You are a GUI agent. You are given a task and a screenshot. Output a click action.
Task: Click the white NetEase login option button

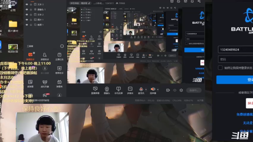pyautogui.click(x=250, y=103)
